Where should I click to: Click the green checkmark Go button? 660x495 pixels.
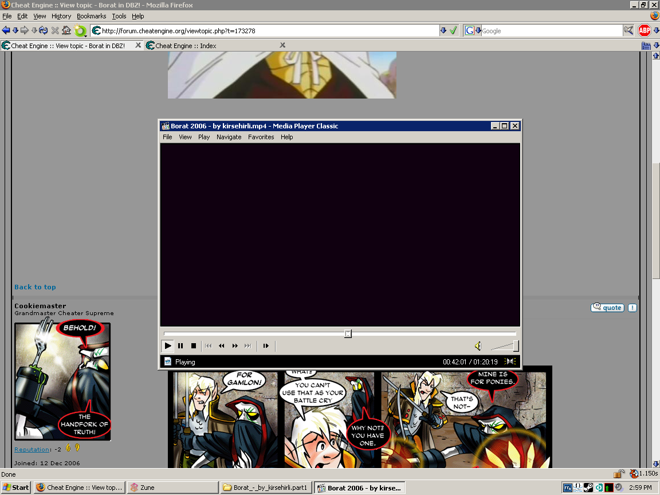[x=453, y=30]
